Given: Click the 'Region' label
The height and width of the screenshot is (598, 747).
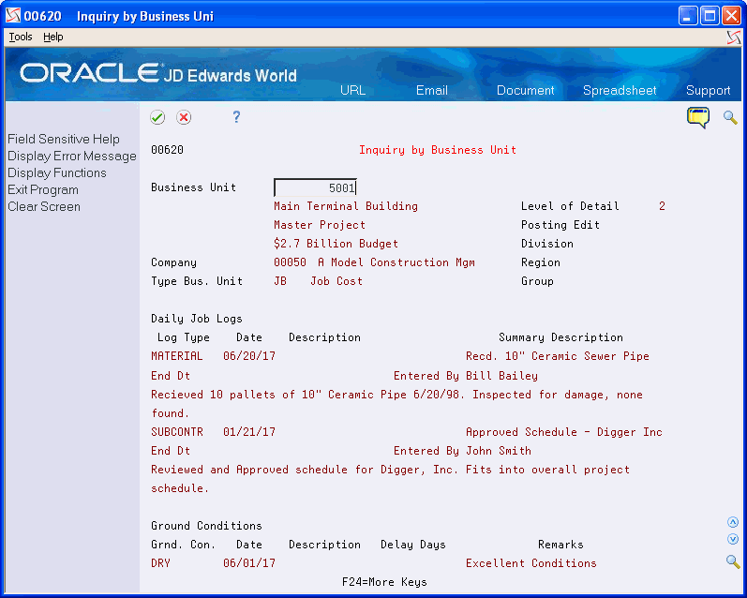Looking at the screenshot, I should [540, 262].
